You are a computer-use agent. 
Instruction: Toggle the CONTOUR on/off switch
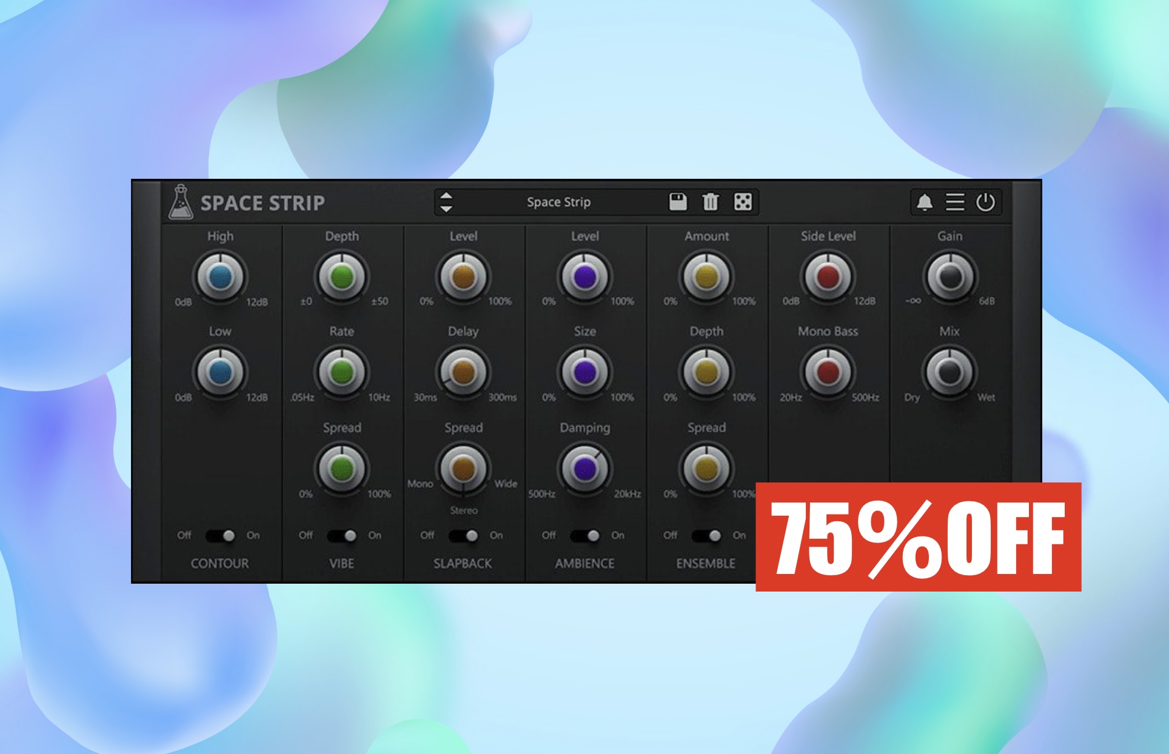click(220, 536)
